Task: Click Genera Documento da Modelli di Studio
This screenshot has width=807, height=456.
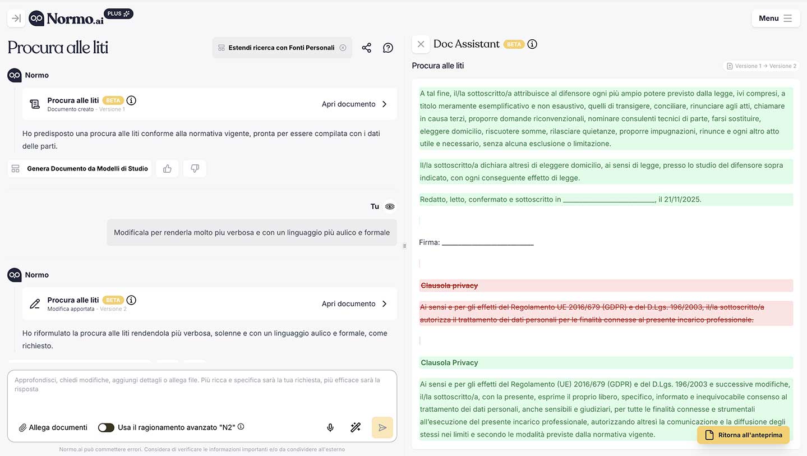Action: click(x=80, y=168)
